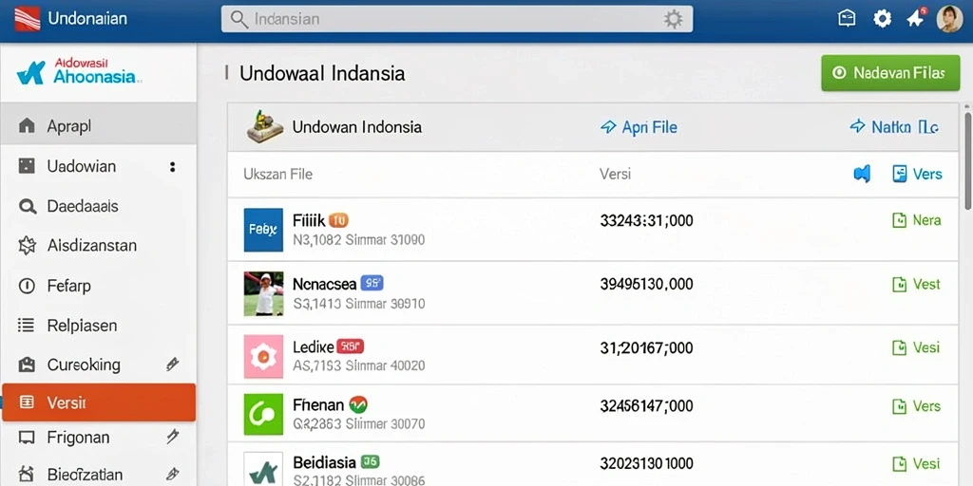Open the Uadowian three-dot menu

[x=173, y=167]
